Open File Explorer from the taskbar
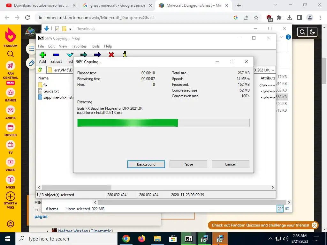 pos(157,239)
